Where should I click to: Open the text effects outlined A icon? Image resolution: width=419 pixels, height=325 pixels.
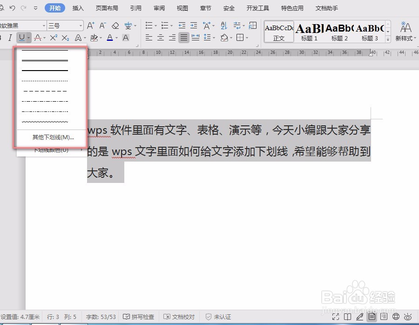click(x=78, y=38)
